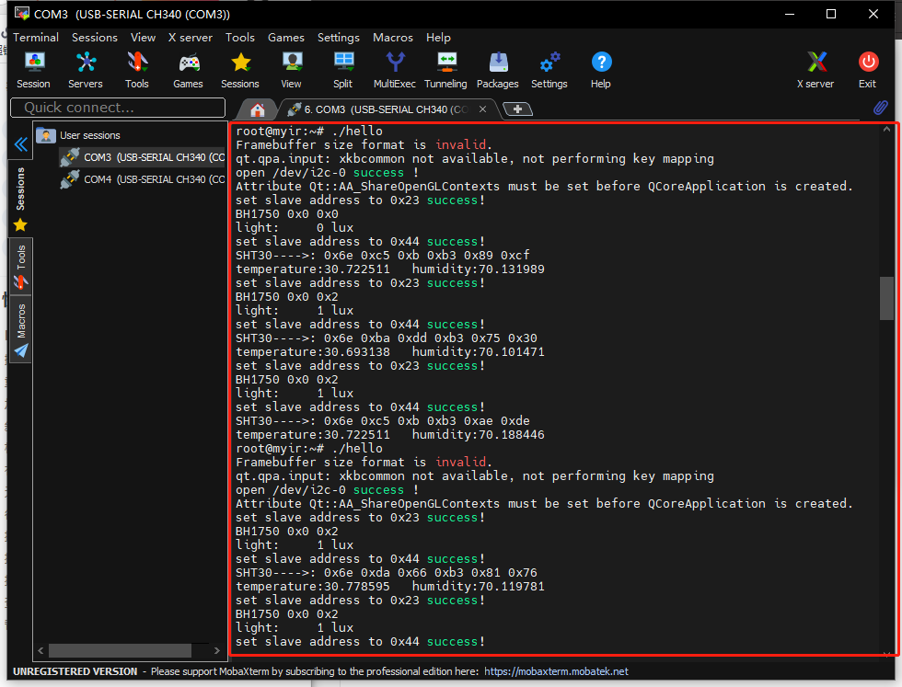
Task: Click the yellow star favorites sidebar icon
Action: [20, 224]
